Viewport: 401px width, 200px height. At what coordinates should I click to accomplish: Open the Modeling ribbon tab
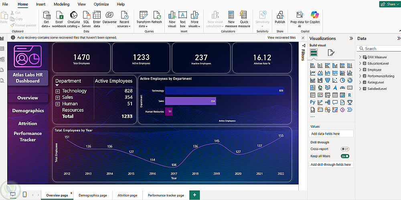coord(61,4)
